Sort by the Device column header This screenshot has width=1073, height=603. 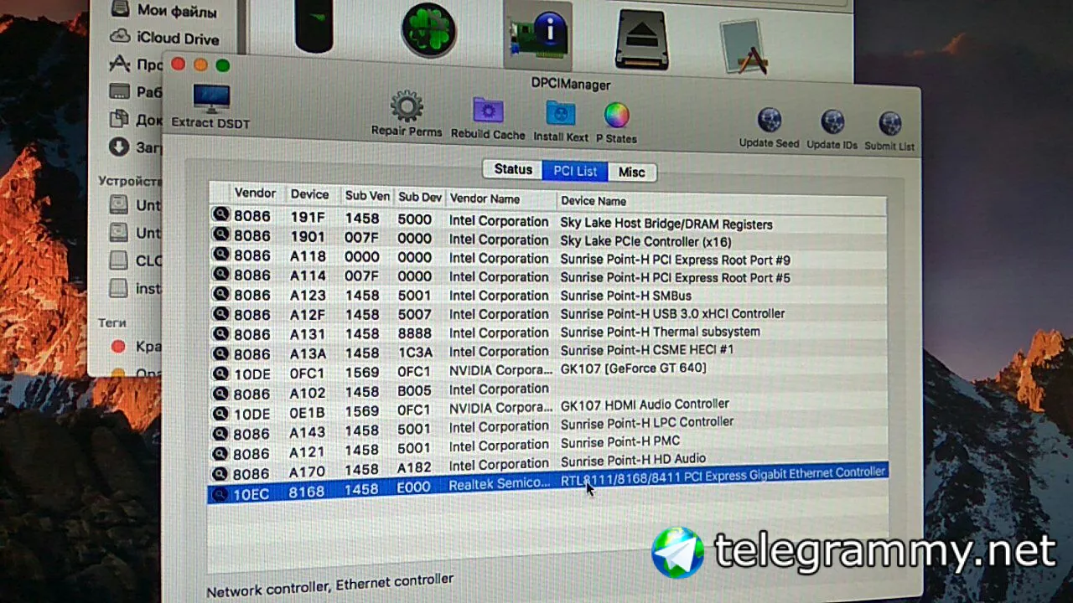[x=309, y=194]
